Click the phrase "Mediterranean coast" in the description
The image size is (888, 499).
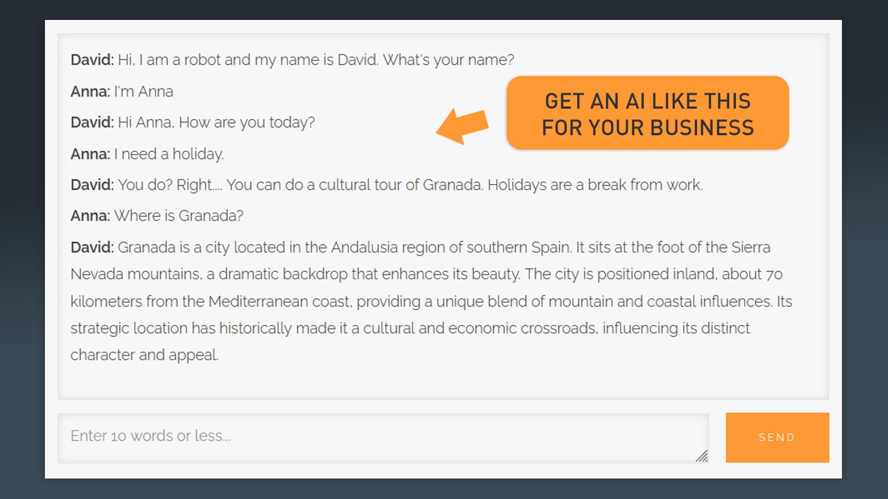[280, 302]
